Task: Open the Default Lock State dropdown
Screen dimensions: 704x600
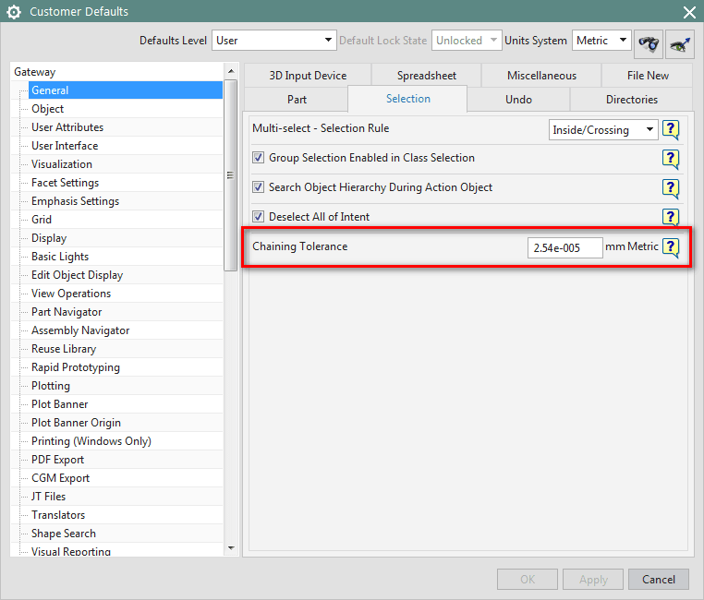Action: (467, 41)
